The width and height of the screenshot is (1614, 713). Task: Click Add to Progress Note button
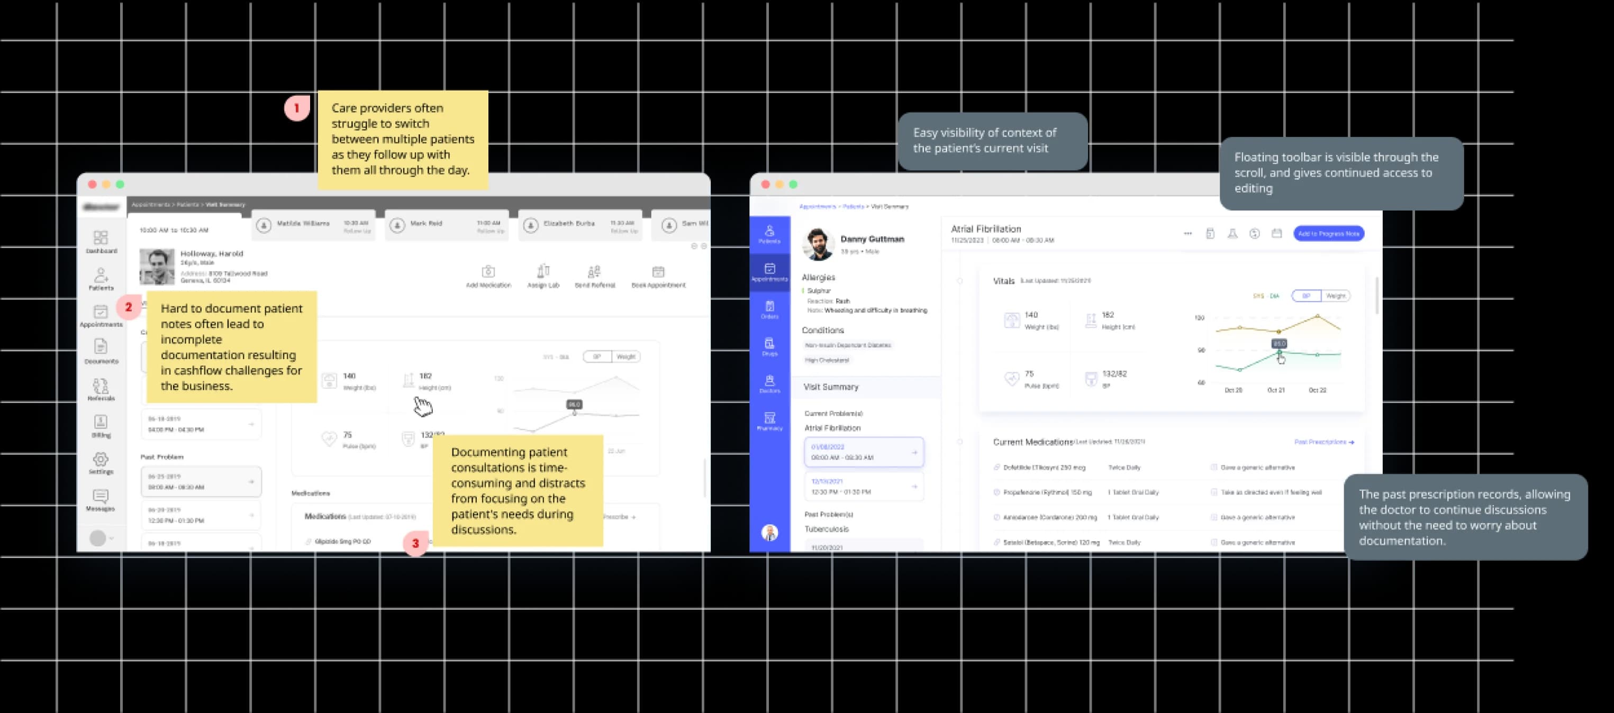pos(1328,233)
